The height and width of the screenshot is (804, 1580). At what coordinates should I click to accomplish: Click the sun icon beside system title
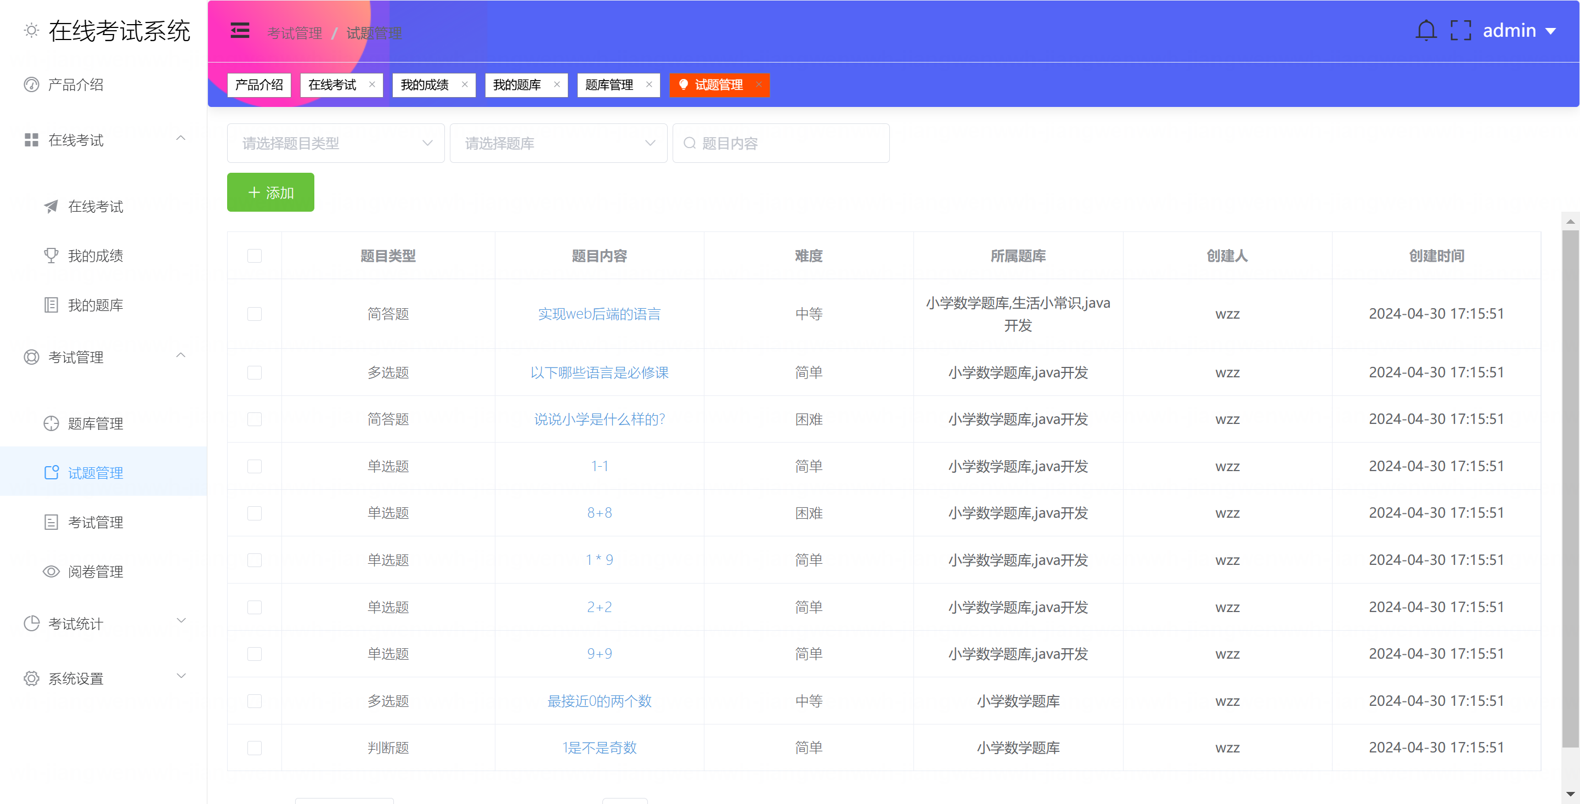tap(31, 31)
